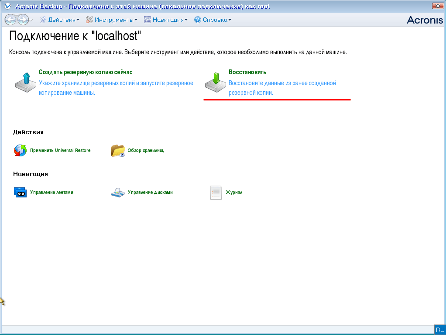Click the Universal Restore icon
446x335 pixels.
pos(20,150)
